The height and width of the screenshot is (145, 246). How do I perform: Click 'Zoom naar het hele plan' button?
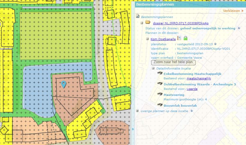coord(173,62)
